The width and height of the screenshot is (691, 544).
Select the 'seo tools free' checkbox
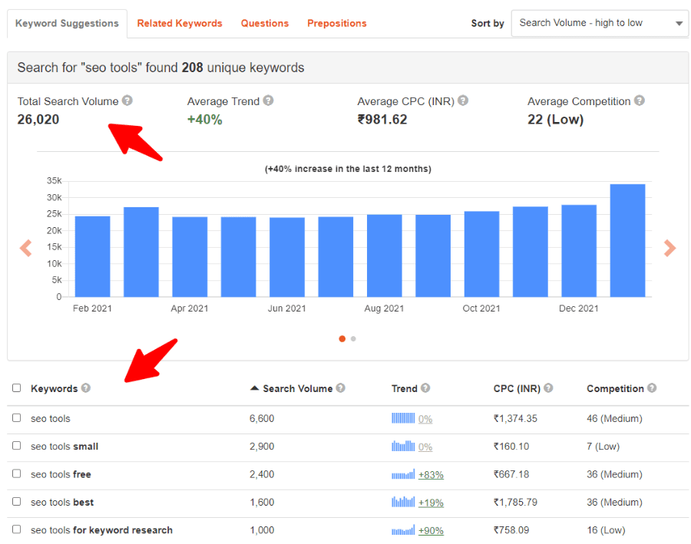coord(16,474)
